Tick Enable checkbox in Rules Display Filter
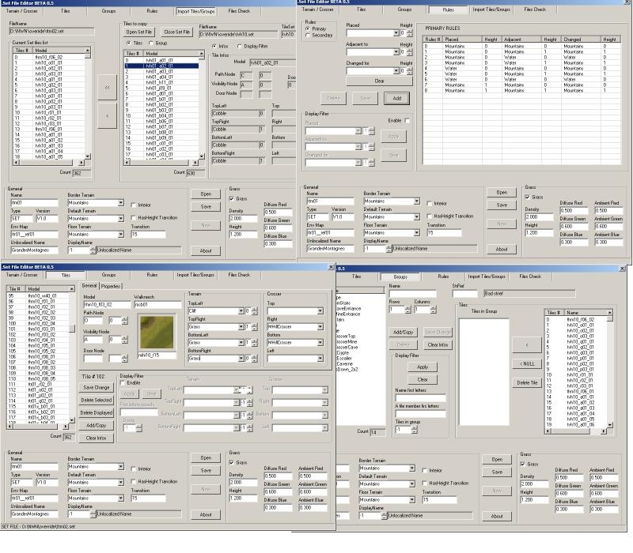The height and width of the screenshot is (553, 633). point(407,120)
